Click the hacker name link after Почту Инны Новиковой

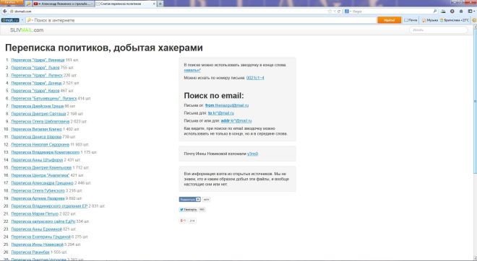(x=252, y=154)
